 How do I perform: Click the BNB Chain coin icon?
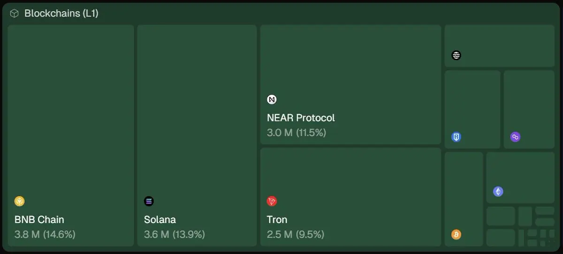click(x=19, y=202)
